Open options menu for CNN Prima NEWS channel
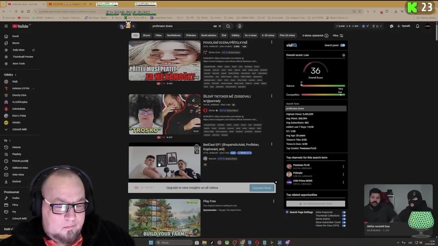 click(x=343, y=182)
